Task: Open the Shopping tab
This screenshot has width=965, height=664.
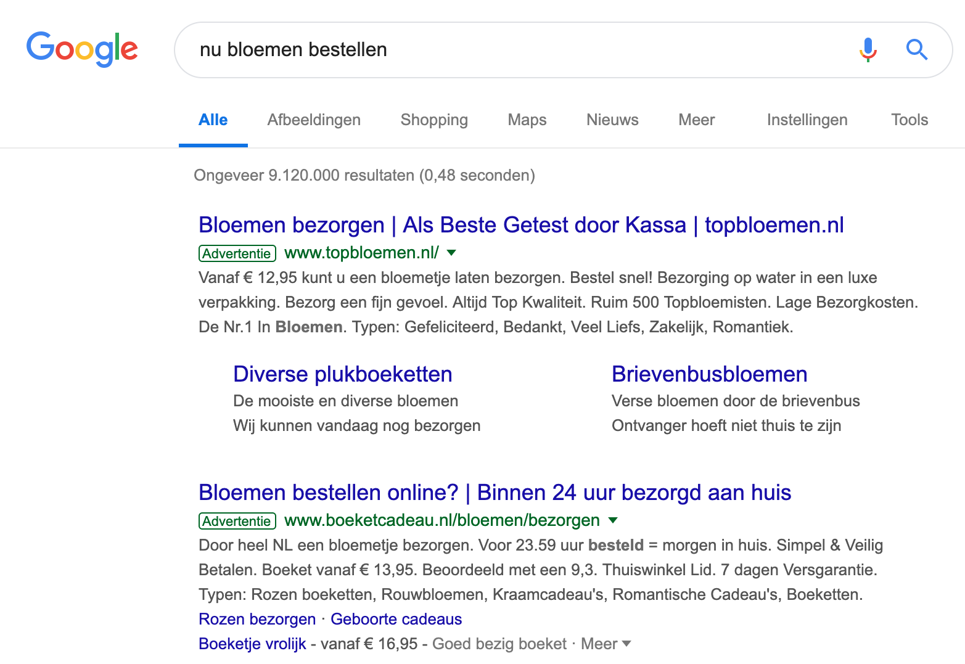Action: [434, 120]
